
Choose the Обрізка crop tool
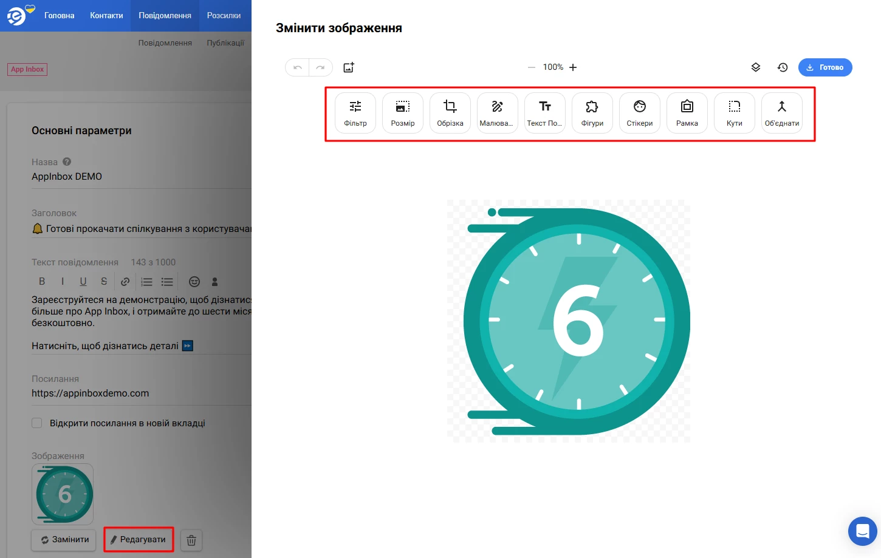(450, 113)
